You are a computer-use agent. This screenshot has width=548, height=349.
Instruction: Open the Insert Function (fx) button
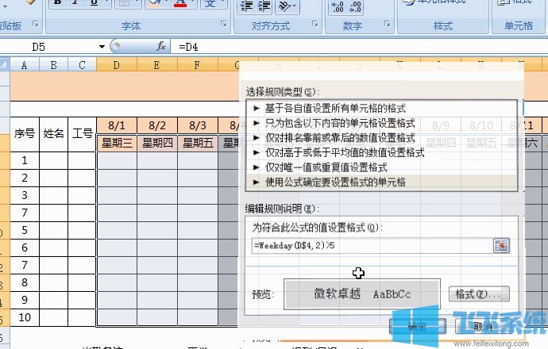(160, 46)
